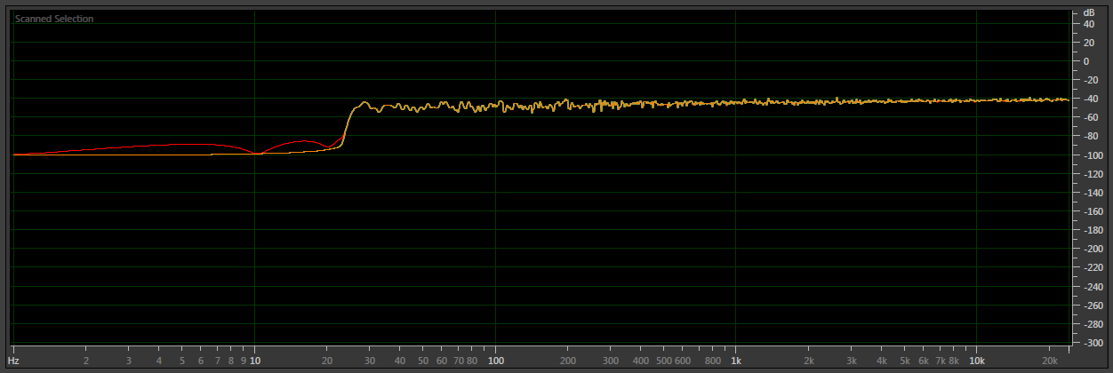Click the "100" tick on frequency axis

[x=496, y=361]
